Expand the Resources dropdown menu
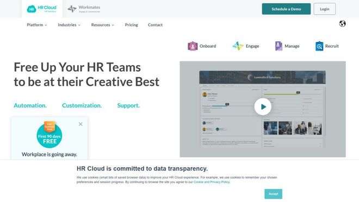Viewport: 359px width, 202px height. [103, 24]
